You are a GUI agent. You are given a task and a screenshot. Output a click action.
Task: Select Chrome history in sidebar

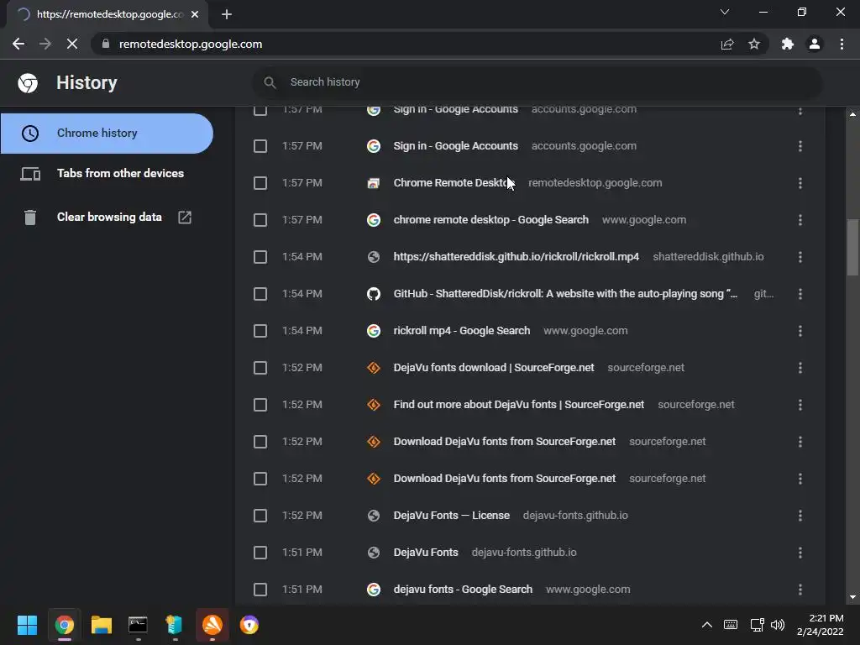107,134
